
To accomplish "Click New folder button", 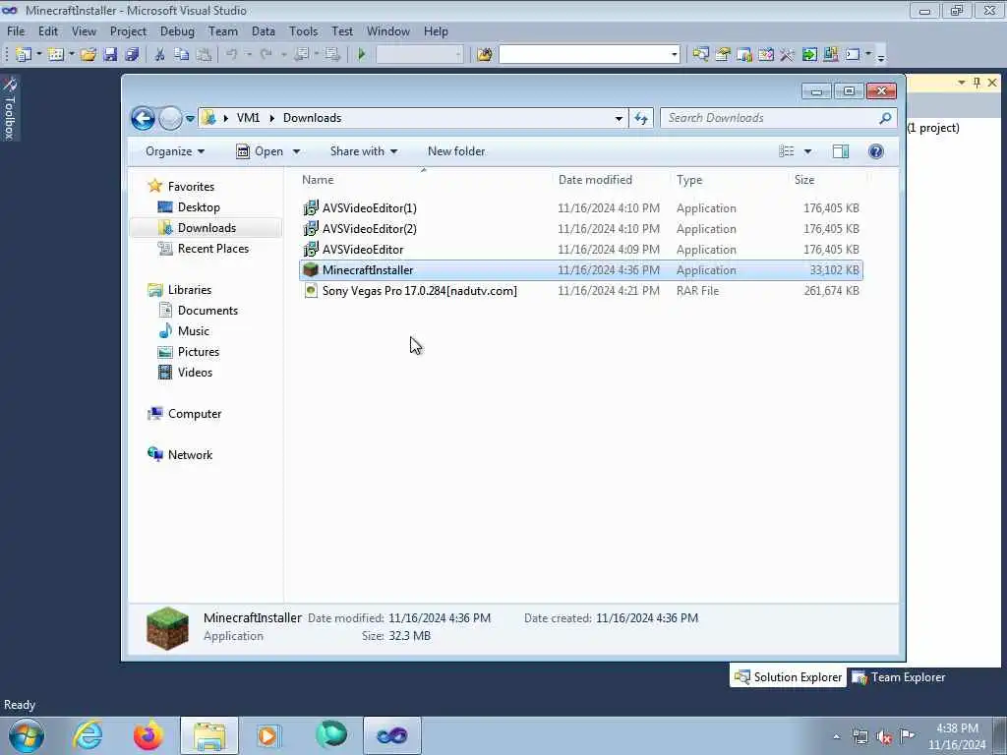I will pos(456,151).
